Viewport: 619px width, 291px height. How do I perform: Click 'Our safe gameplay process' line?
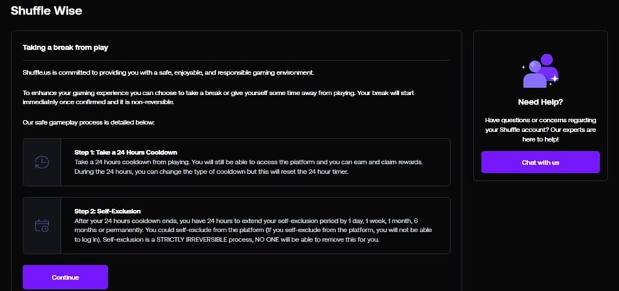tap(89, 123)
